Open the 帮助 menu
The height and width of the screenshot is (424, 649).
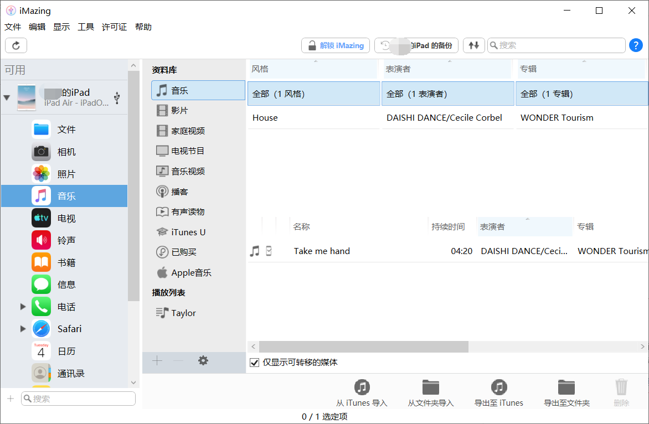(143, 27)
